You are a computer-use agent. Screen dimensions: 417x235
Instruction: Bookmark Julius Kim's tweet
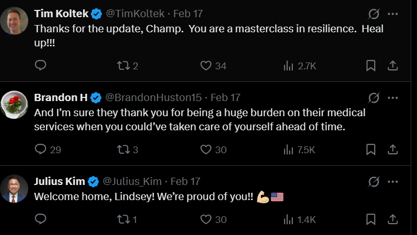pos(371,219)
